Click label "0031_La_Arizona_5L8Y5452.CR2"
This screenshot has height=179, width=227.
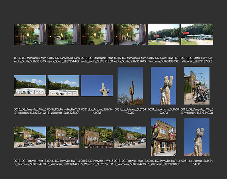pos(164,111)
